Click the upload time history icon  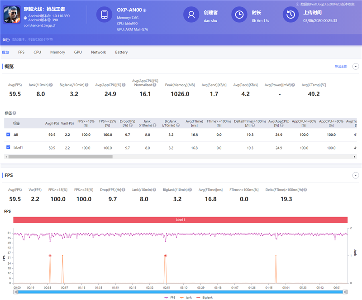point(291,15)
